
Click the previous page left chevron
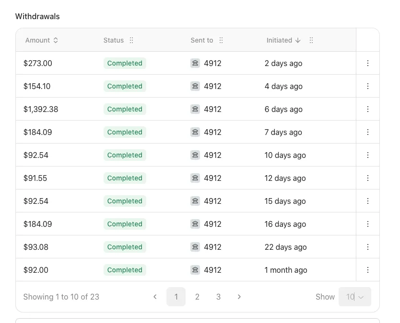pyautogui.click(x=155, y=297)
